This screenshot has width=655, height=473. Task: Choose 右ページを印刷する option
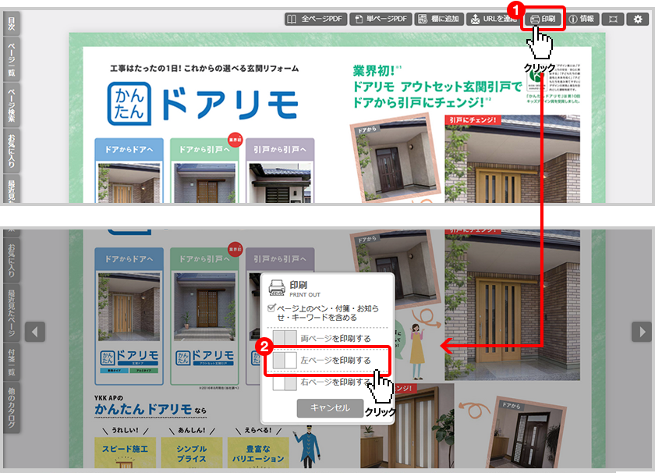pos(326,382)
